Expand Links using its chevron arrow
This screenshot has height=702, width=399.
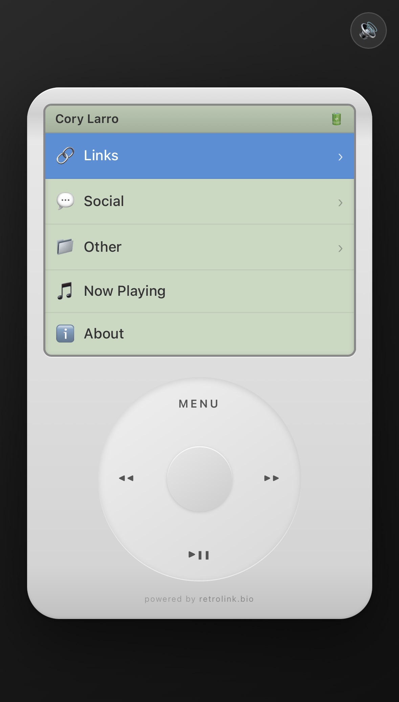(340, 157)
